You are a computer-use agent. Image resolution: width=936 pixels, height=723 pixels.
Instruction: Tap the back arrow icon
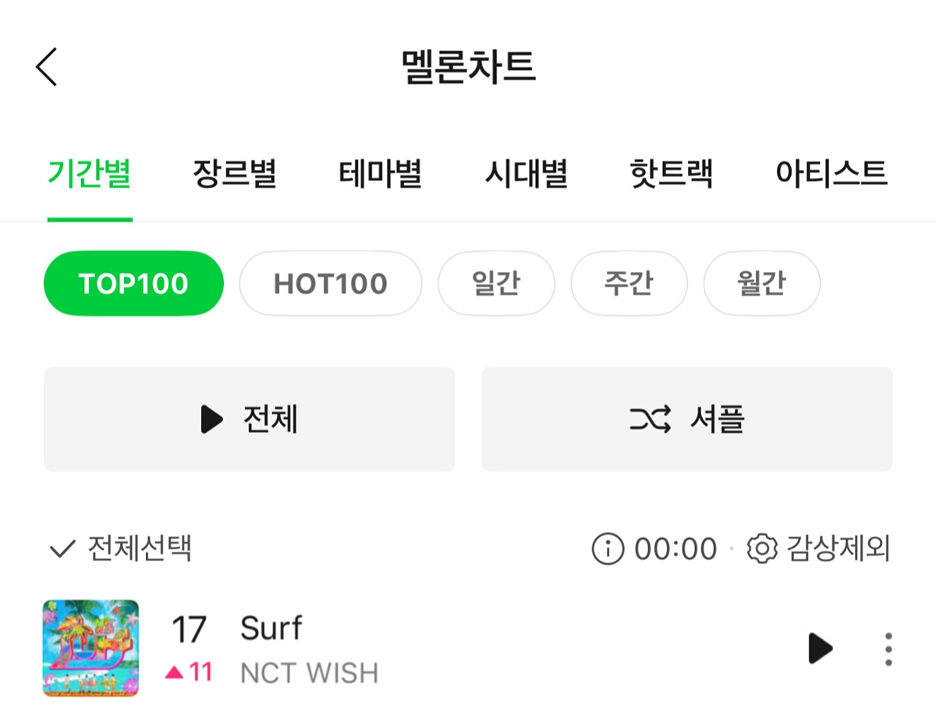47,66
